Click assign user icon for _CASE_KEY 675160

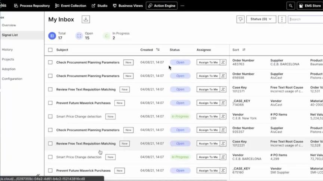pyautogui.click(x=223, y=171)
